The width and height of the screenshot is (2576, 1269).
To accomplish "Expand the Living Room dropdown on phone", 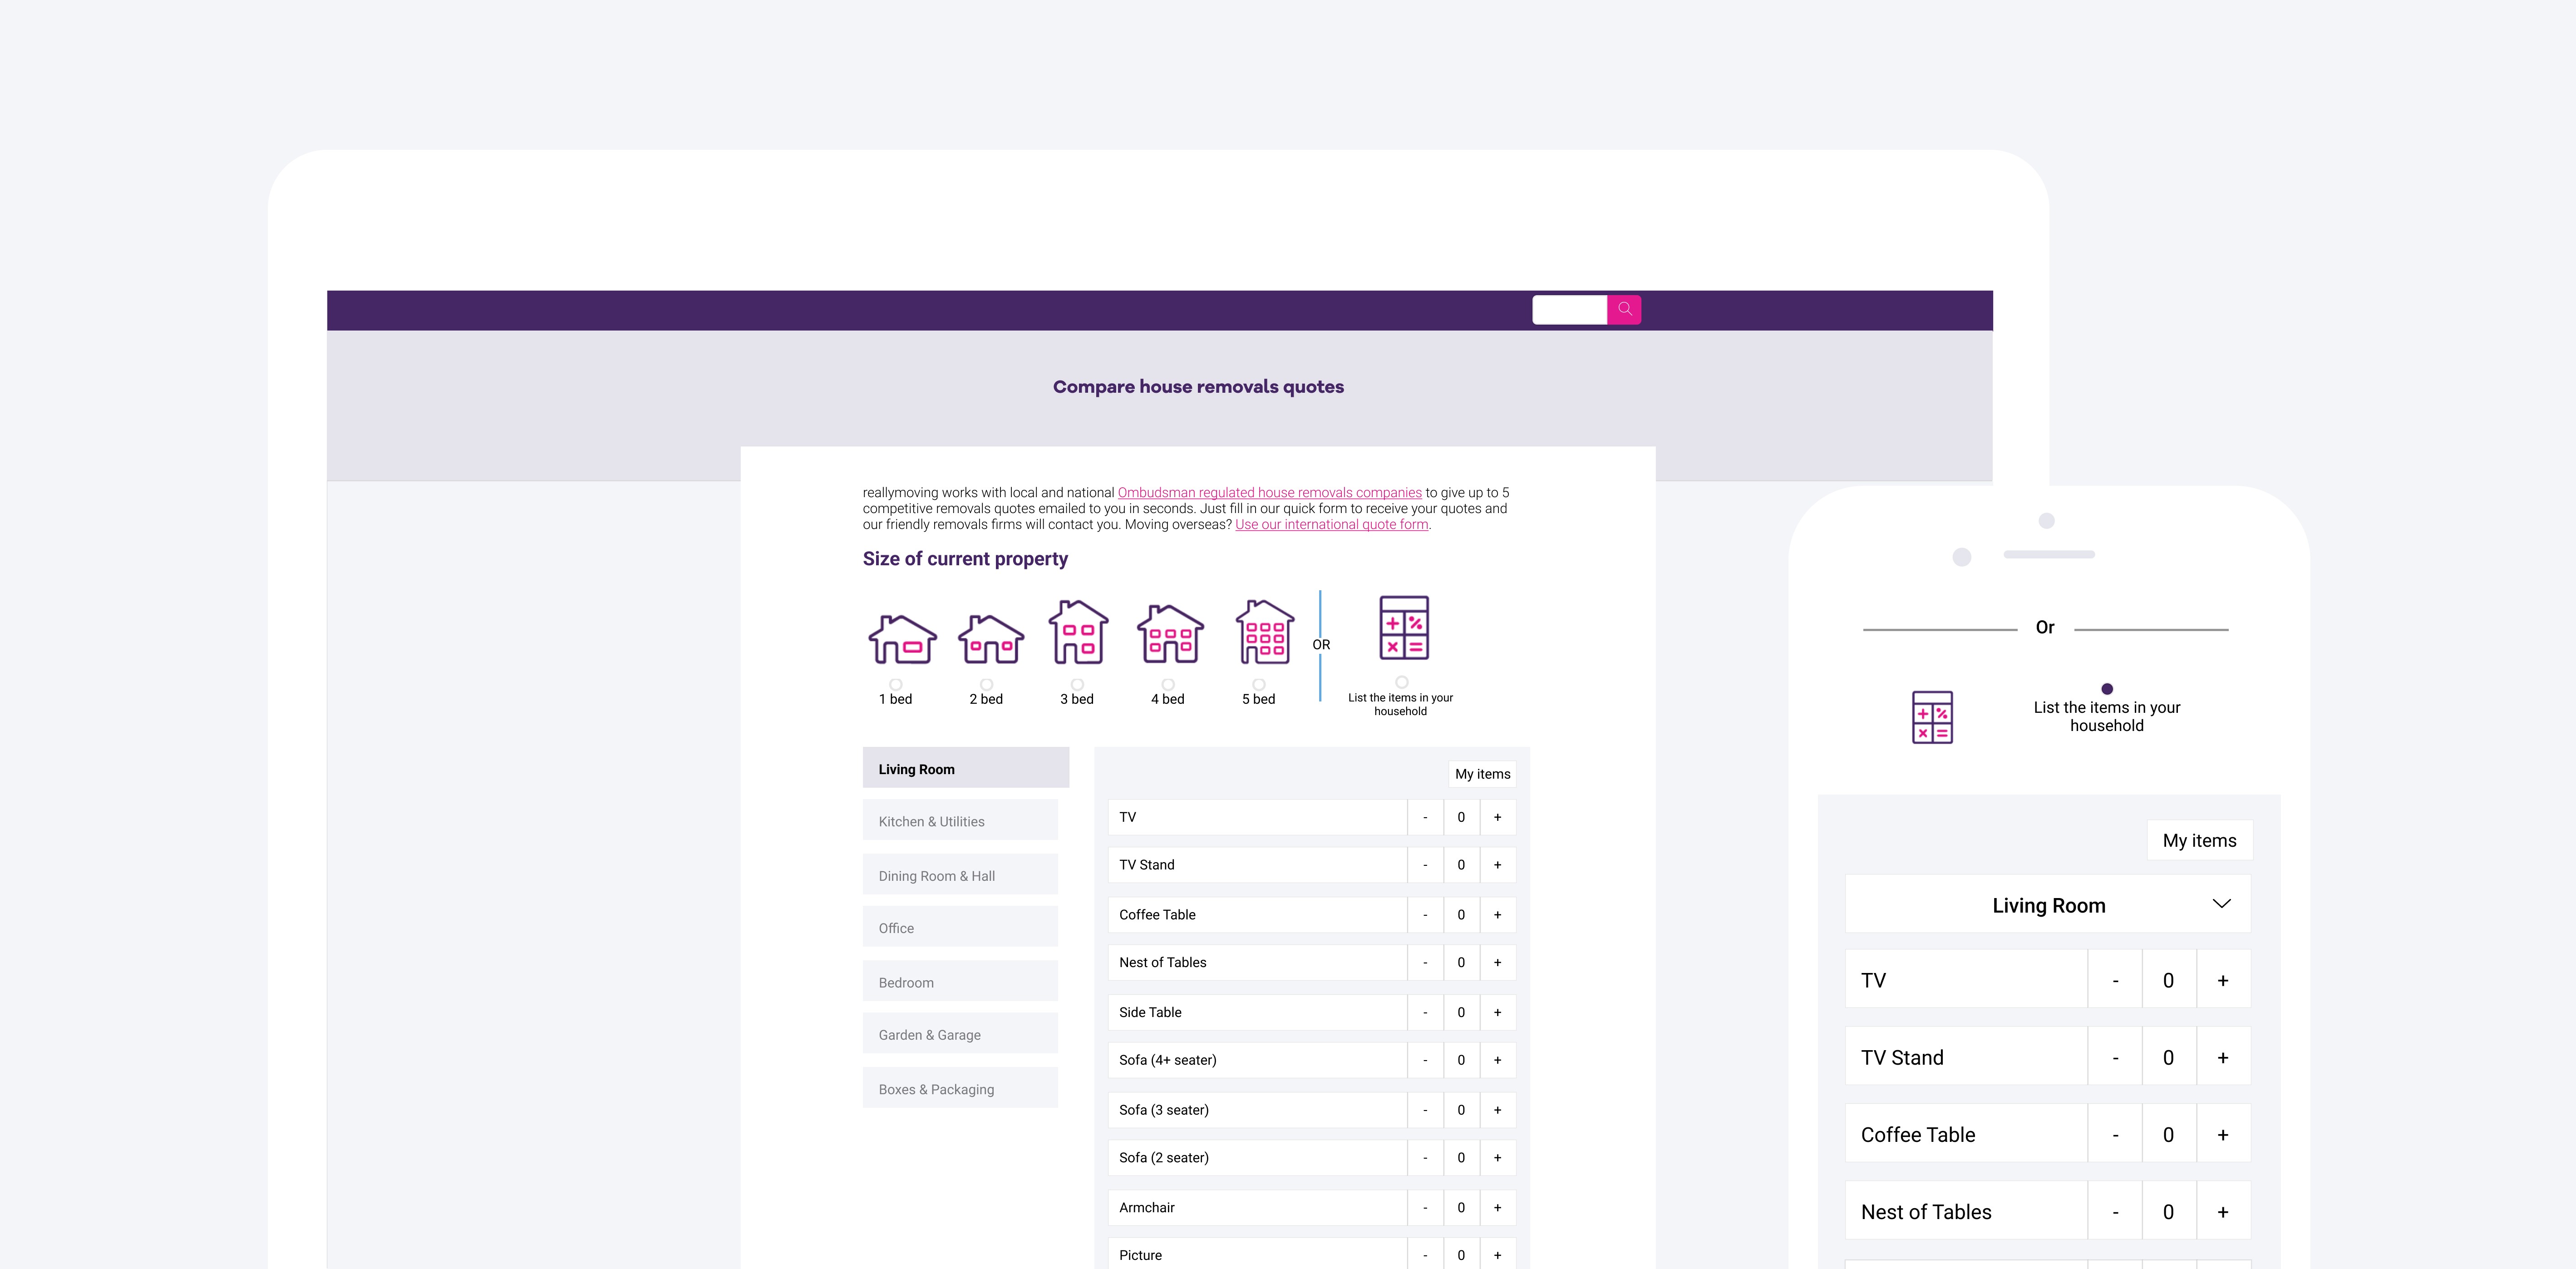I will [x=2048, y=905].
